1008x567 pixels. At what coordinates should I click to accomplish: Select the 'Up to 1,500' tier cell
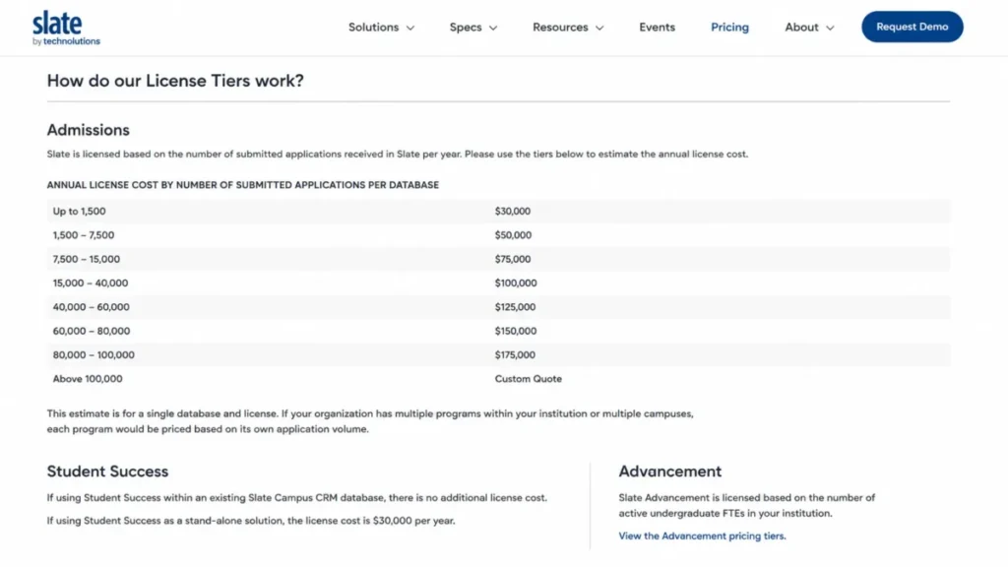(x=79, y=211)
